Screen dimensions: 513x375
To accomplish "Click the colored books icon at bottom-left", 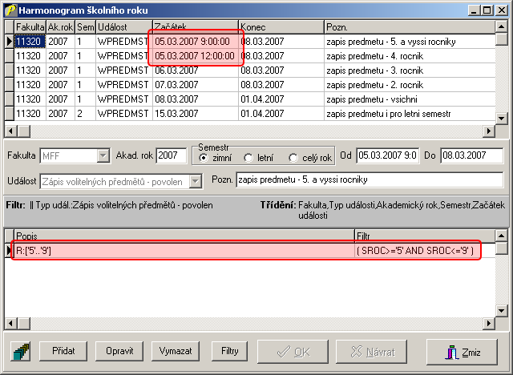I will coord(23,351).
